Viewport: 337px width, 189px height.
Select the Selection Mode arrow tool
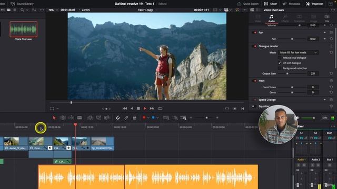click(x=54, y=118)
